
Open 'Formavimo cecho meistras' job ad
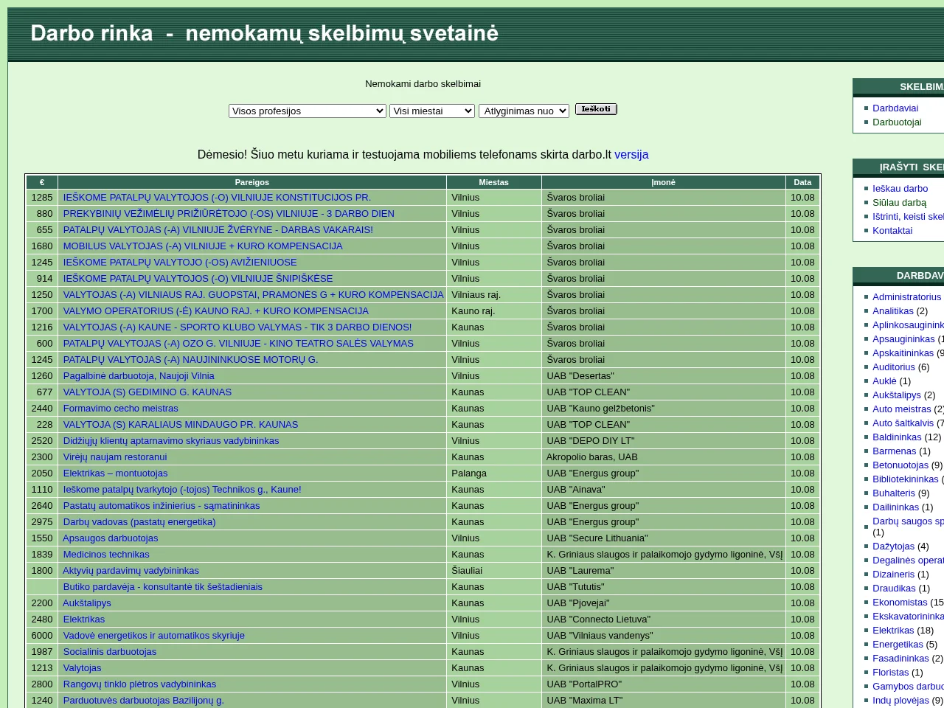(121, 409)
